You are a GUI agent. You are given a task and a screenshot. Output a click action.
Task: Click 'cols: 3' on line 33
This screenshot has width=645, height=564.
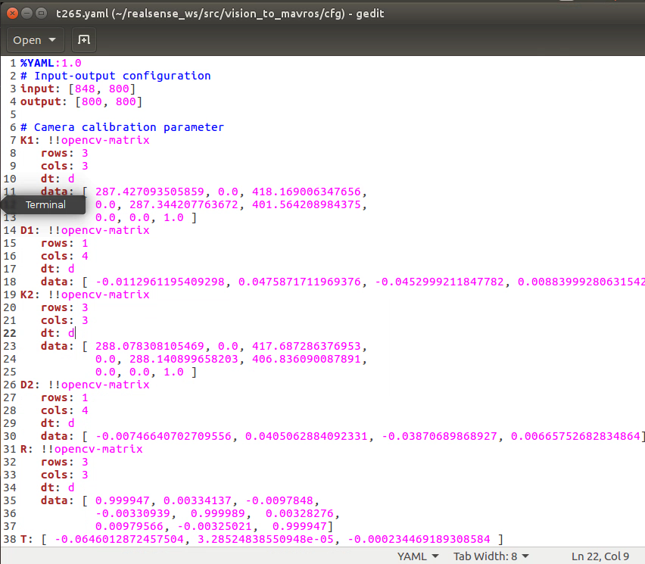tap(64, 475)
